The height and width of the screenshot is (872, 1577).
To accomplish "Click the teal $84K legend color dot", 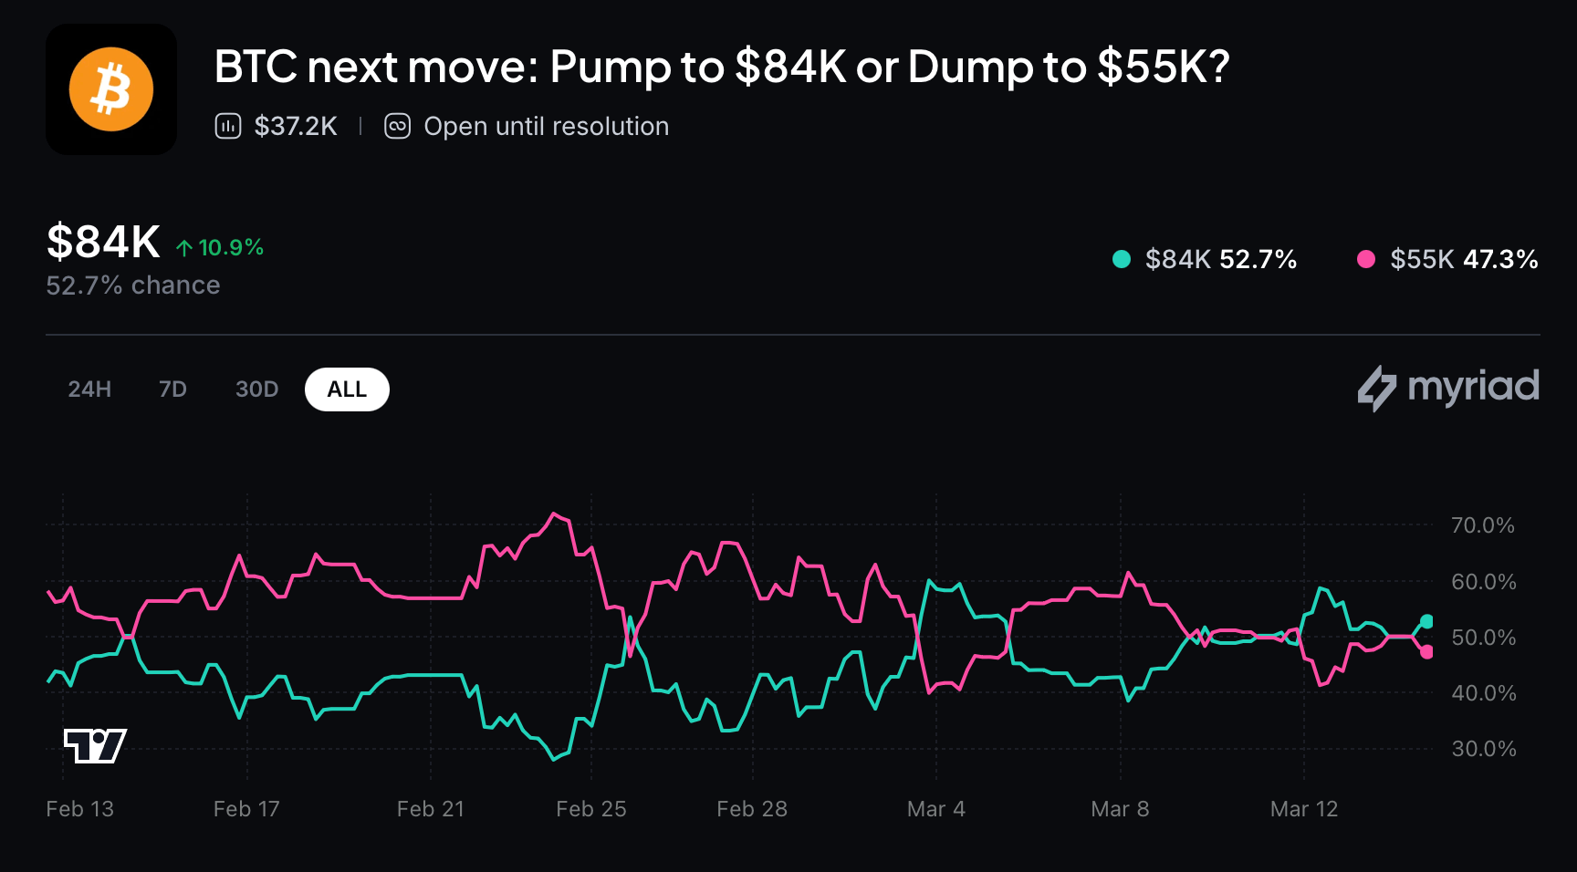I will click(x=1122, y=259).
